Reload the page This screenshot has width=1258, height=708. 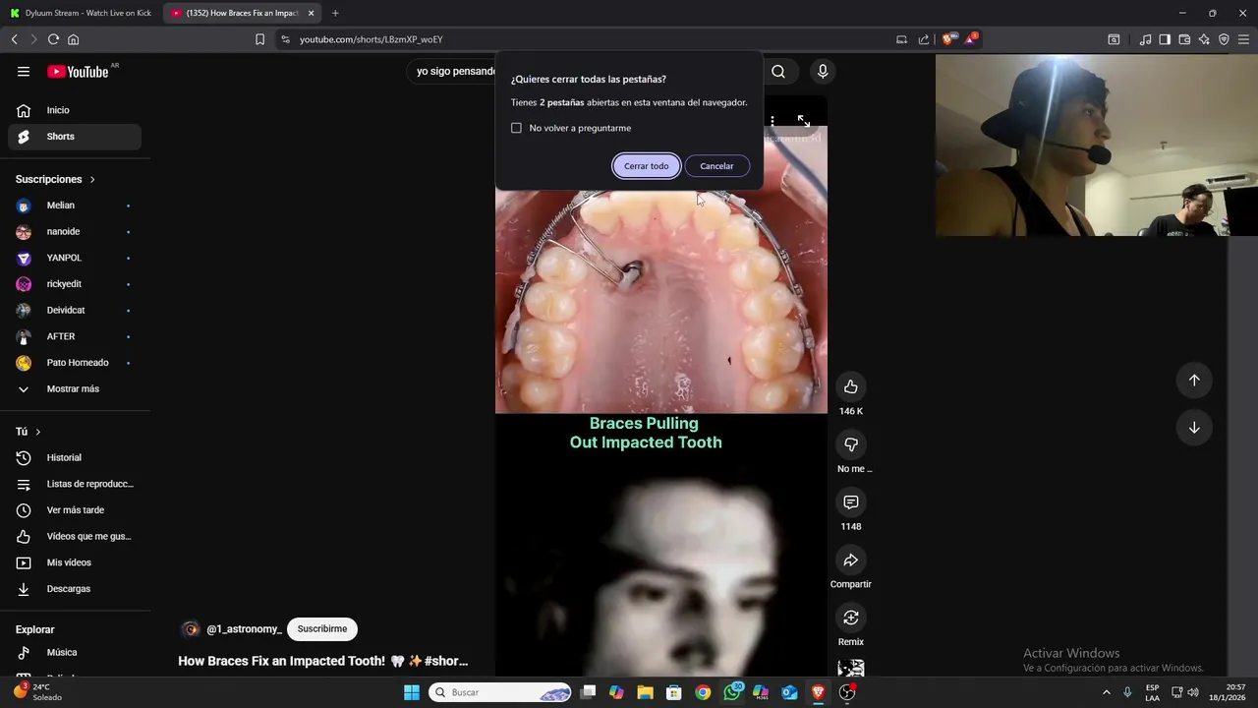(x=53, y=39)
